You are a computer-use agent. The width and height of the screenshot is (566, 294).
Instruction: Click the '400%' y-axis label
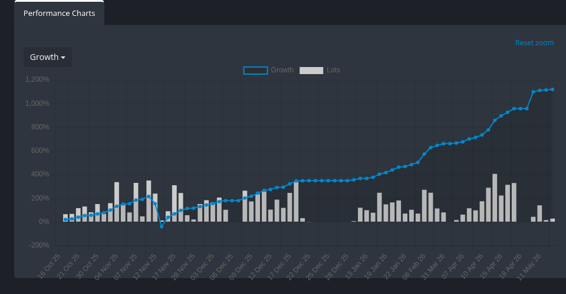[x=40, y=174]
